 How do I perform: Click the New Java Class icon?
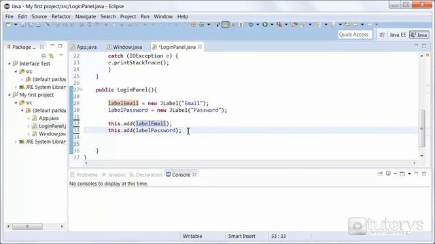[202, 25]
